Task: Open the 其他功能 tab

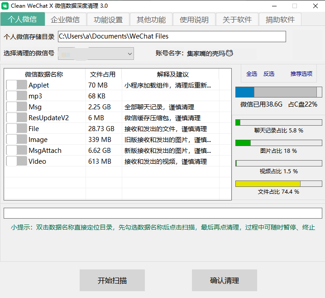Action: click(151, 20)
